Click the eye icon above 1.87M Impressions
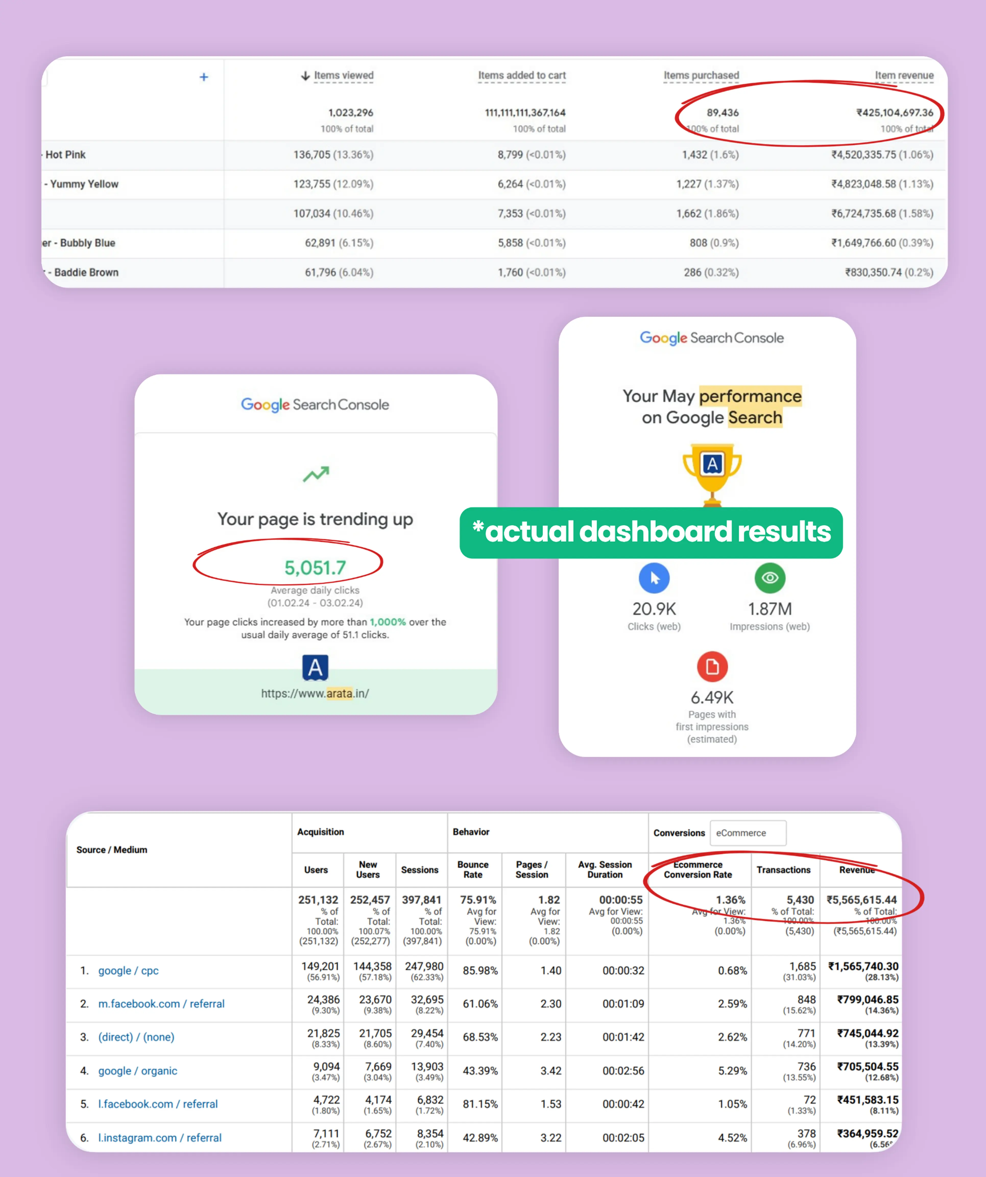 [x=770, y=578]
